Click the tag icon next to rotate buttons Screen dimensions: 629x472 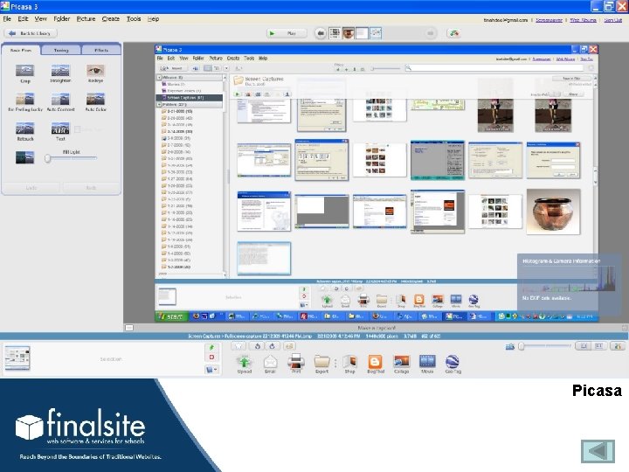(289, 346)
